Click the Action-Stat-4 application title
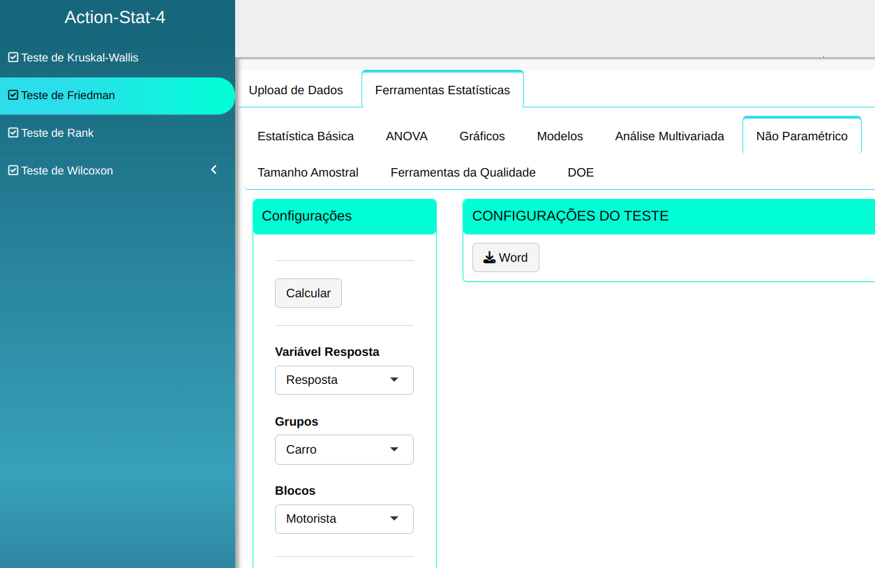The image size is (875, 568). [115, 17]
